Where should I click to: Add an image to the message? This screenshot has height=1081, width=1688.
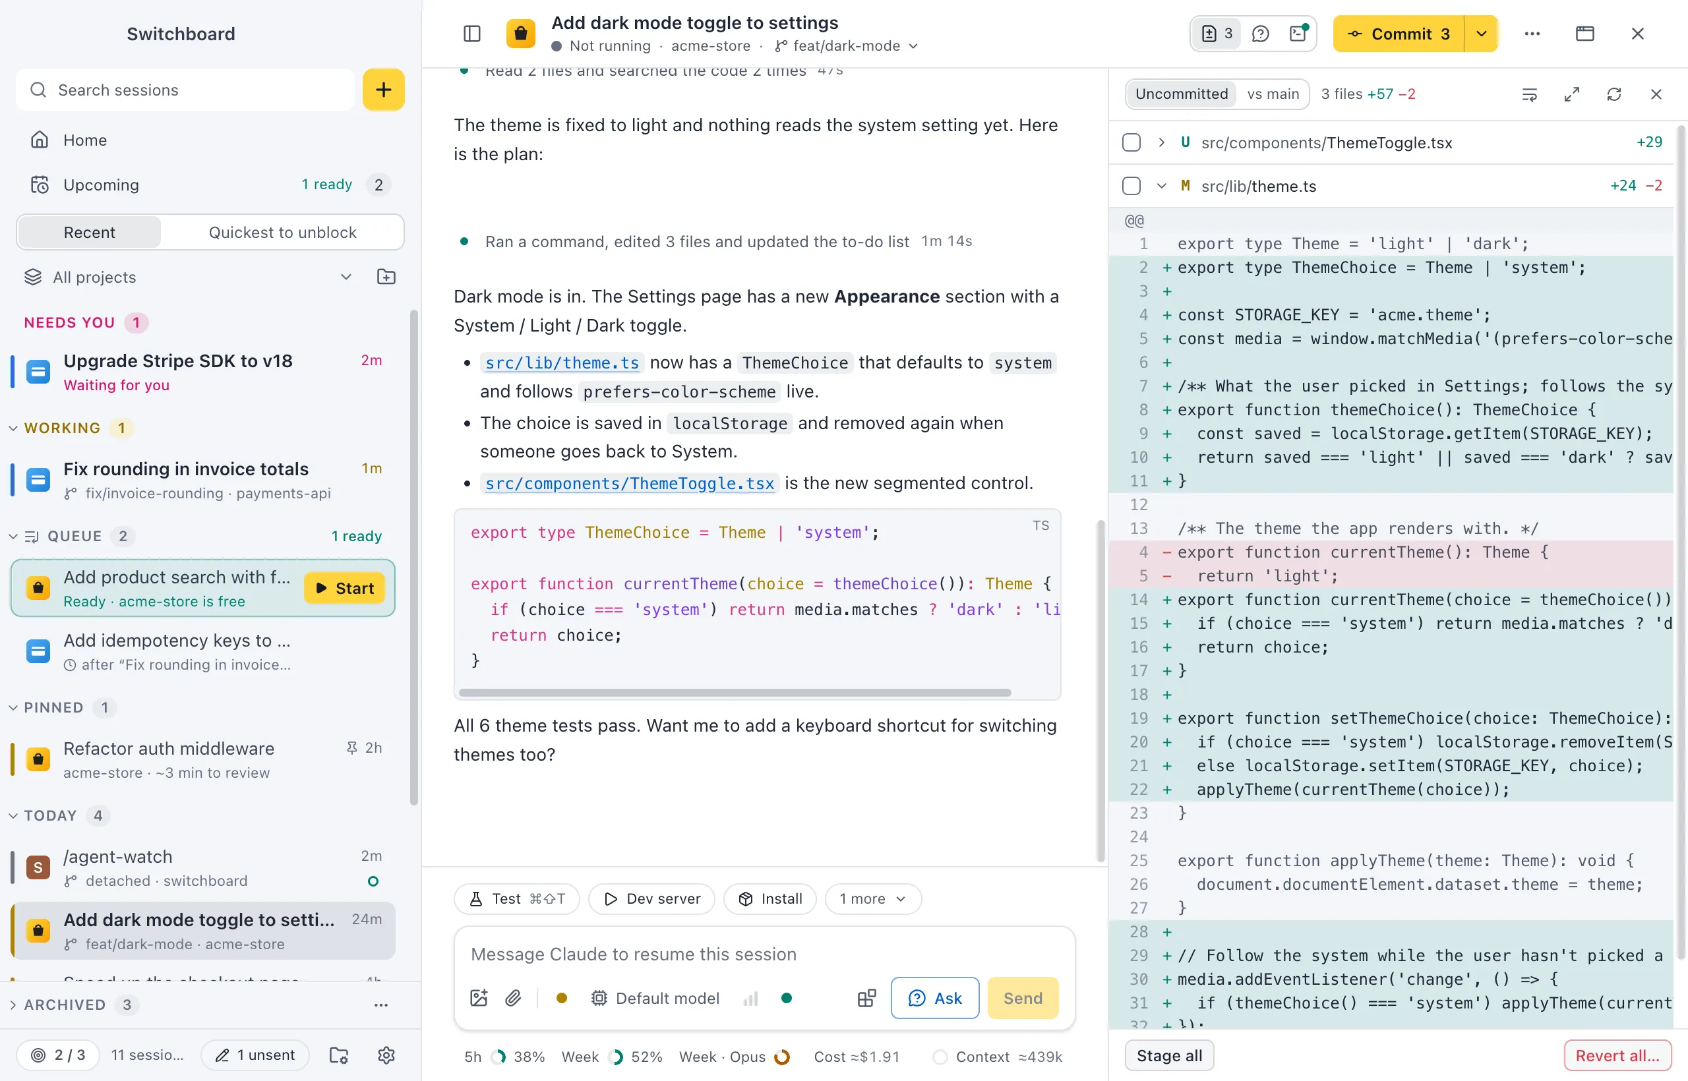click(479, 998)
